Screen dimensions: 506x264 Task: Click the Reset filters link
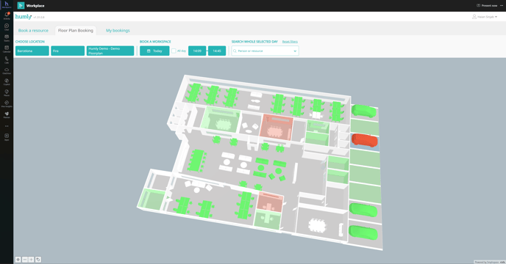[x=290, y=42]
